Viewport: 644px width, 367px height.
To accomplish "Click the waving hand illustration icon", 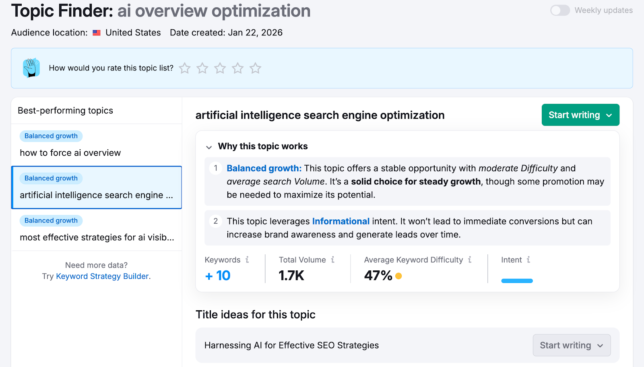I will pos(32,68).
